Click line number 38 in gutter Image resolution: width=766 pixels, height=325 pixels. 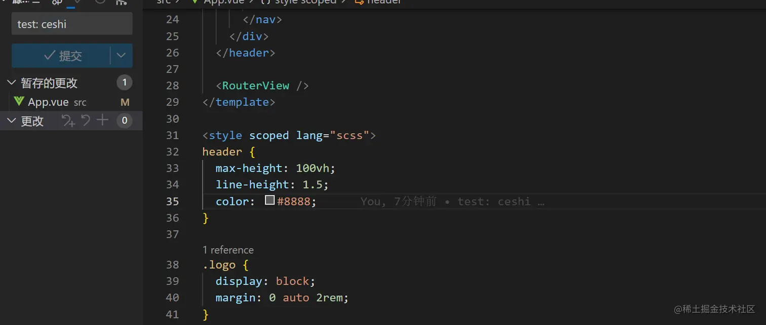[x=172, y=265]
